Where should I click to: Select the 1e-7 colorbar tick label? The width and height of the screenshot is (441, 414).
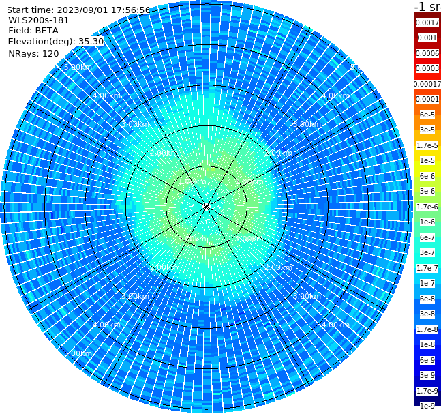tap(427, 283)
